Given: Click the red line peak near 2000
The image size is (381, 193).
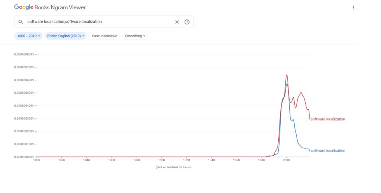Looking at the screenshot, I should 287,75.
